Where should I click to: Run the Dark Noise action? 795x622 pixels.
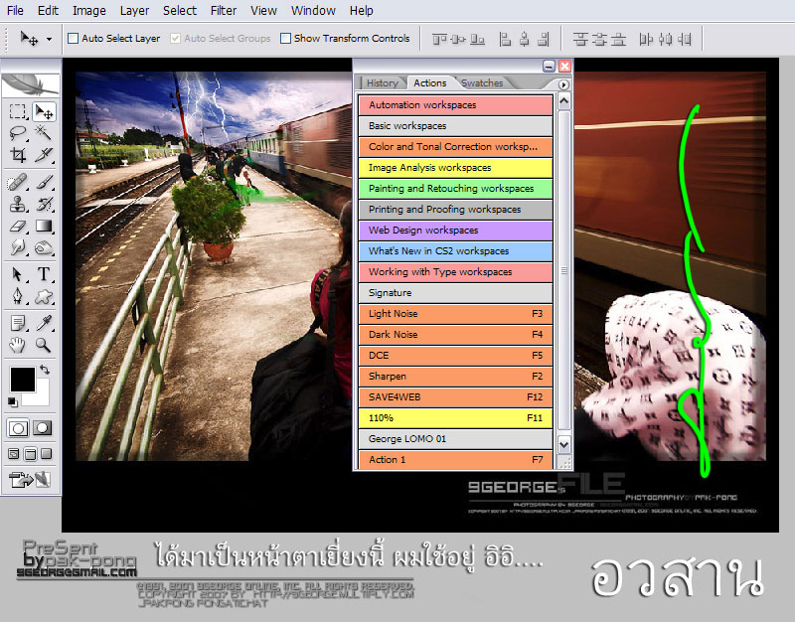pyautogui.click(x=455, y=335)
